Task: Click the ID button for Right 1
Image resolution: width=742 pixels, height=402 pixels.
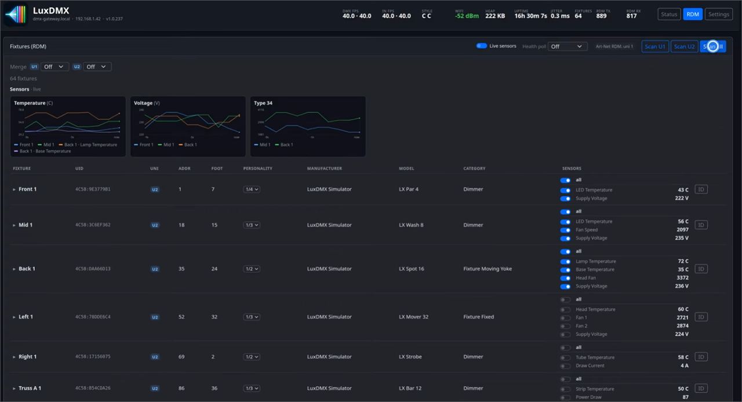Action: (701, 357)
